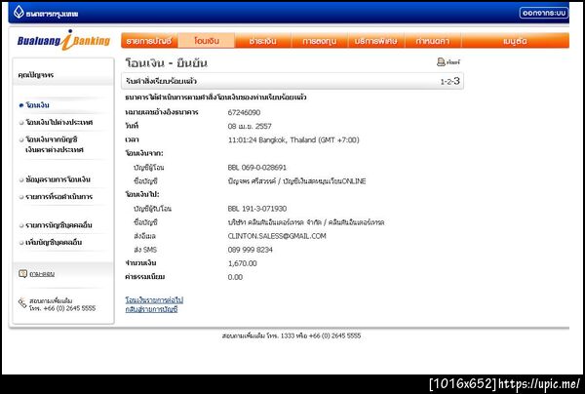Open the บริการพิเศษ tab

tap(375, 41)
